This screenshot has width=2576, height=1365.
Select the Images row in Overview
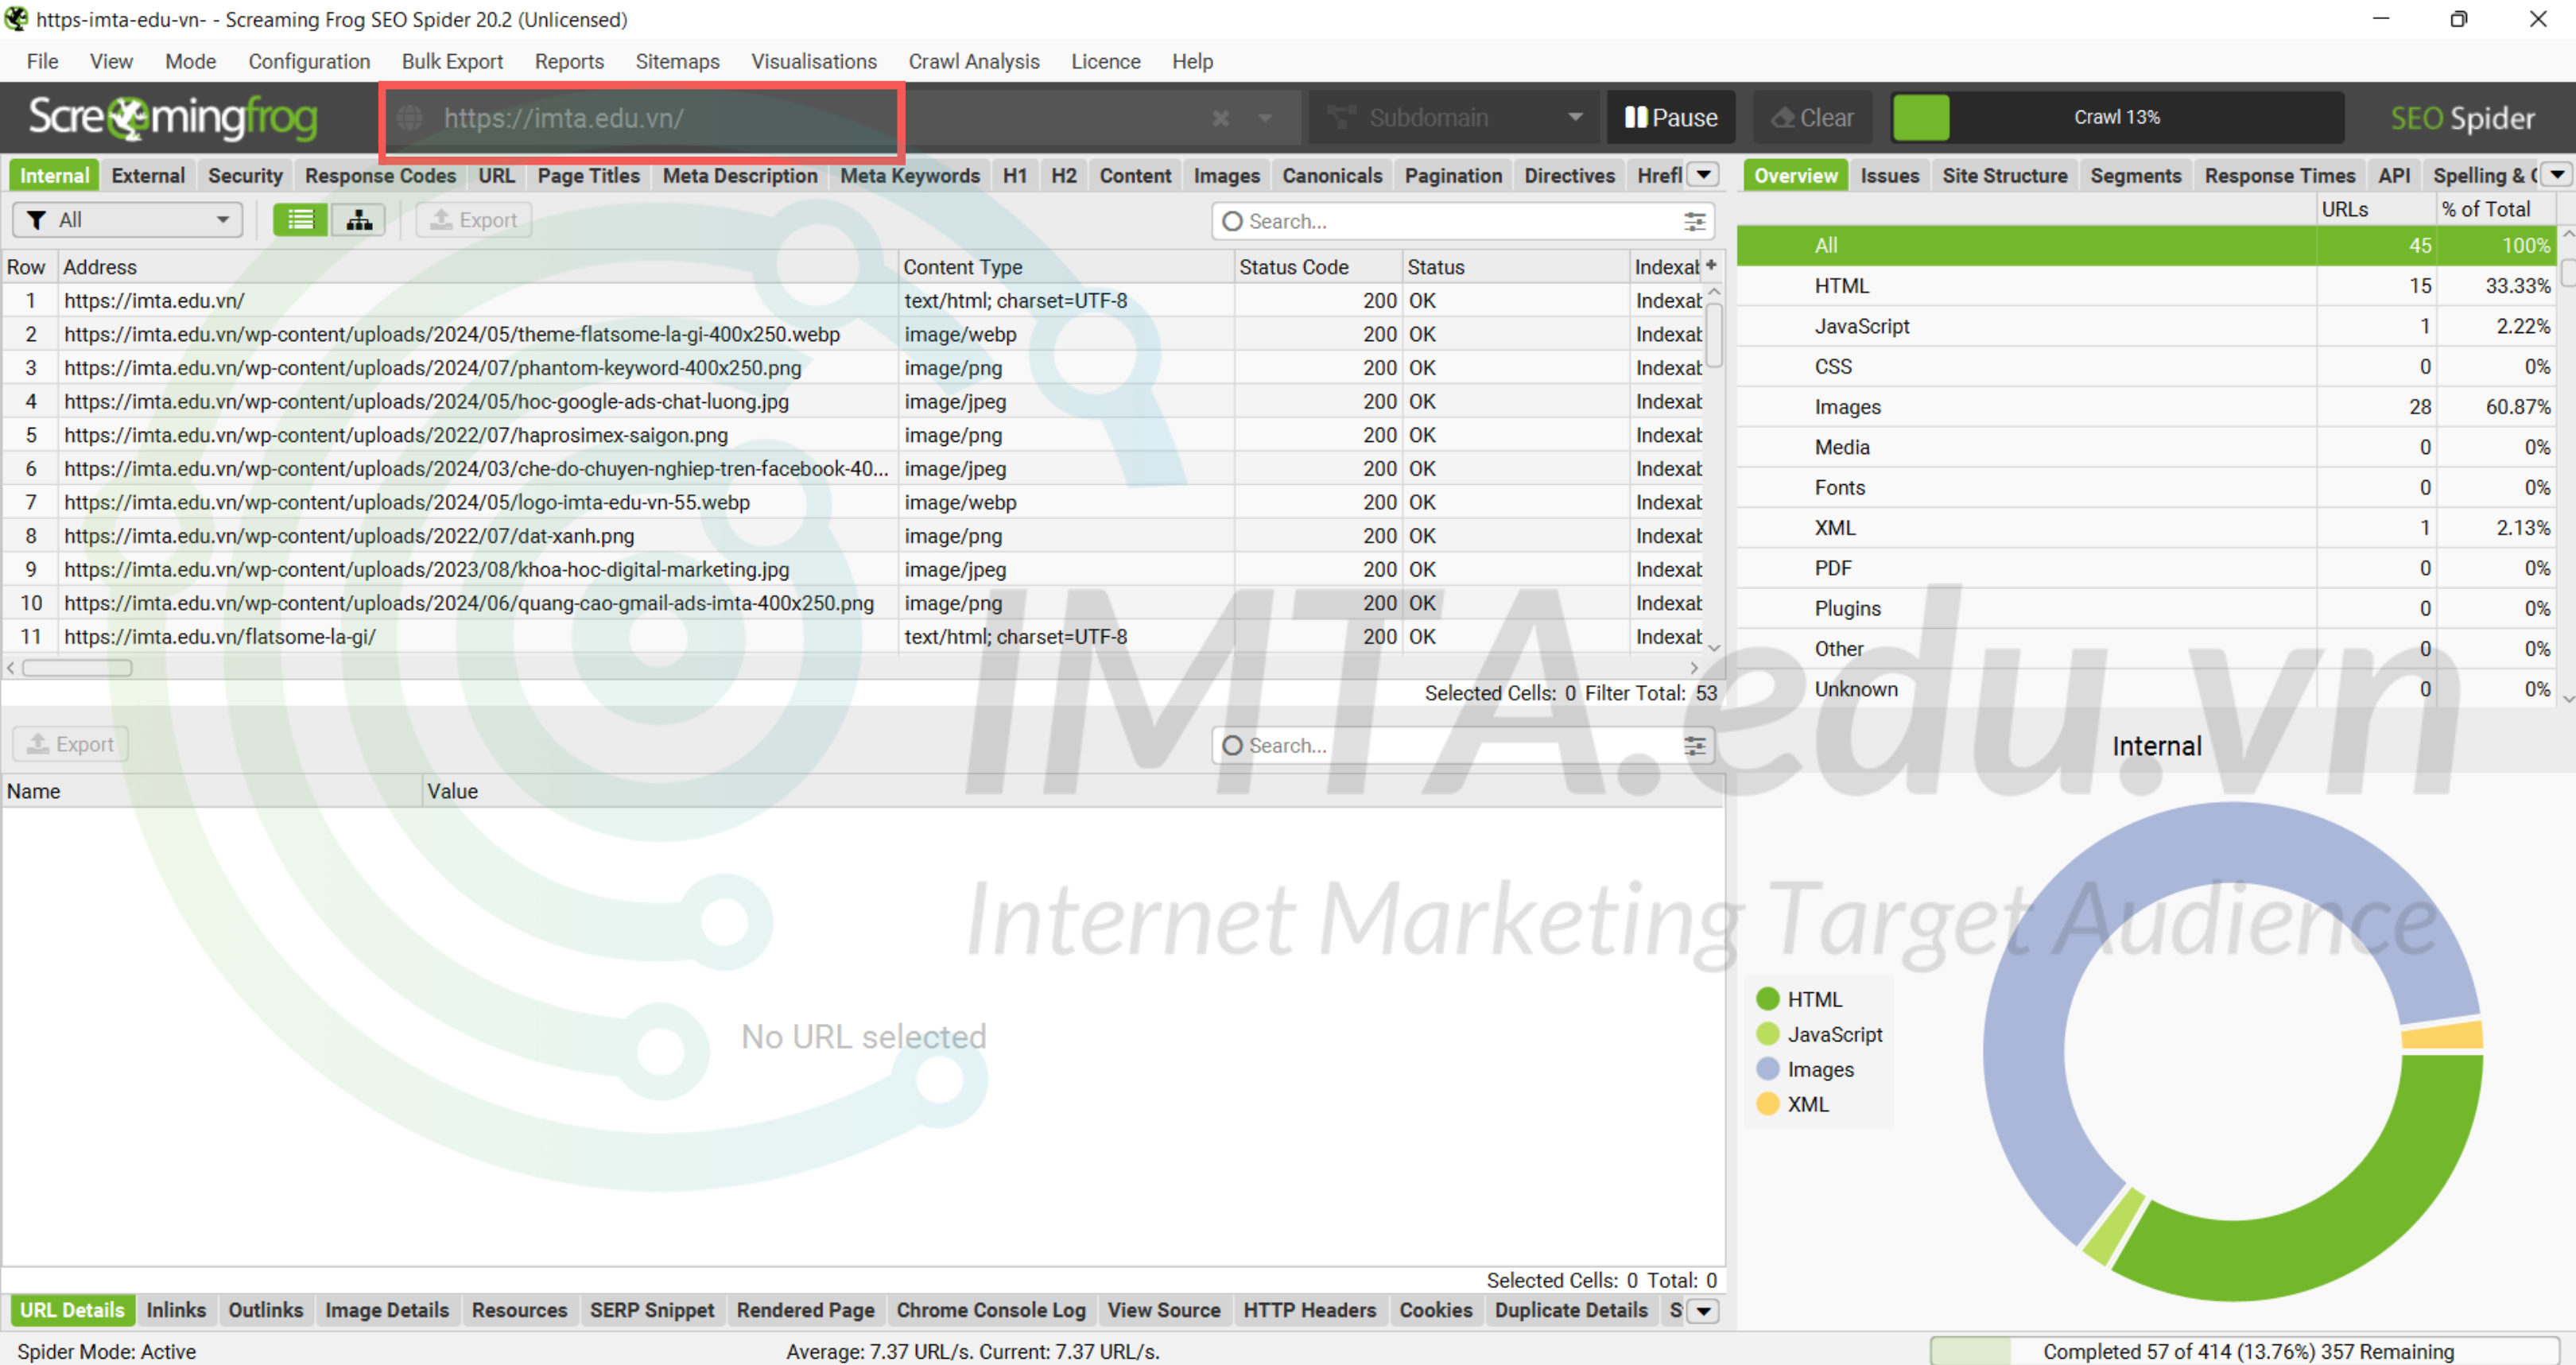[x=2146, y=407]
